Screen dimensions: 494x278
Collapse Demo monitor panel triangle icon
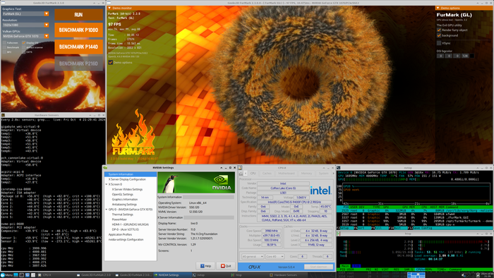point(109,8)
